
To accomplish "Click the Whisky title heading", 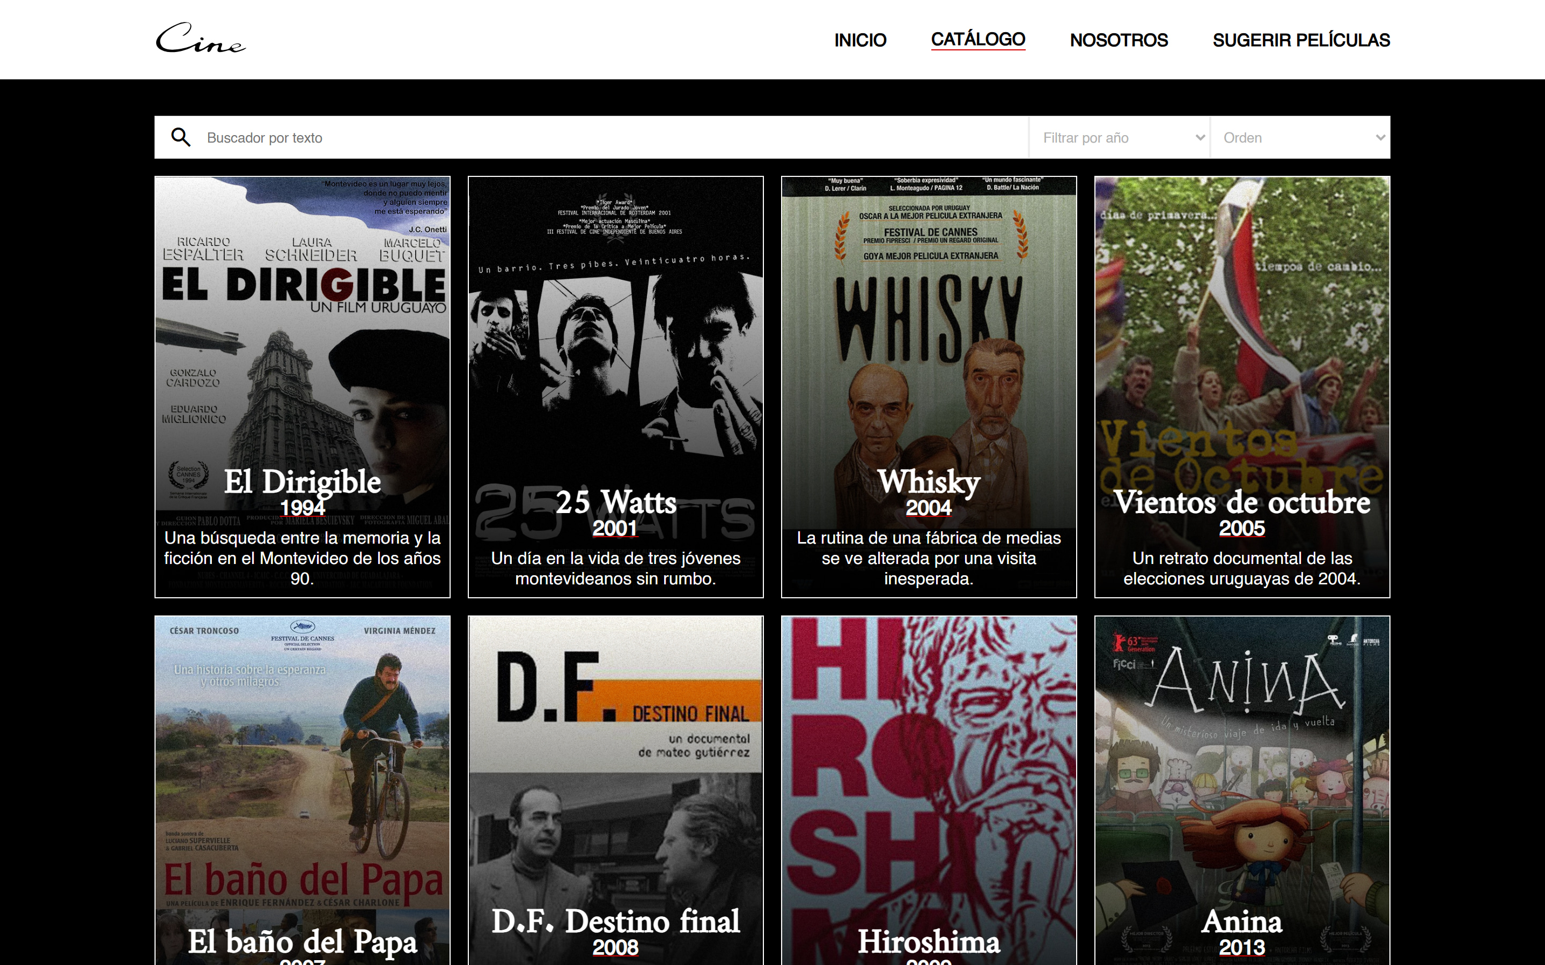I will [x=929, y=482].
